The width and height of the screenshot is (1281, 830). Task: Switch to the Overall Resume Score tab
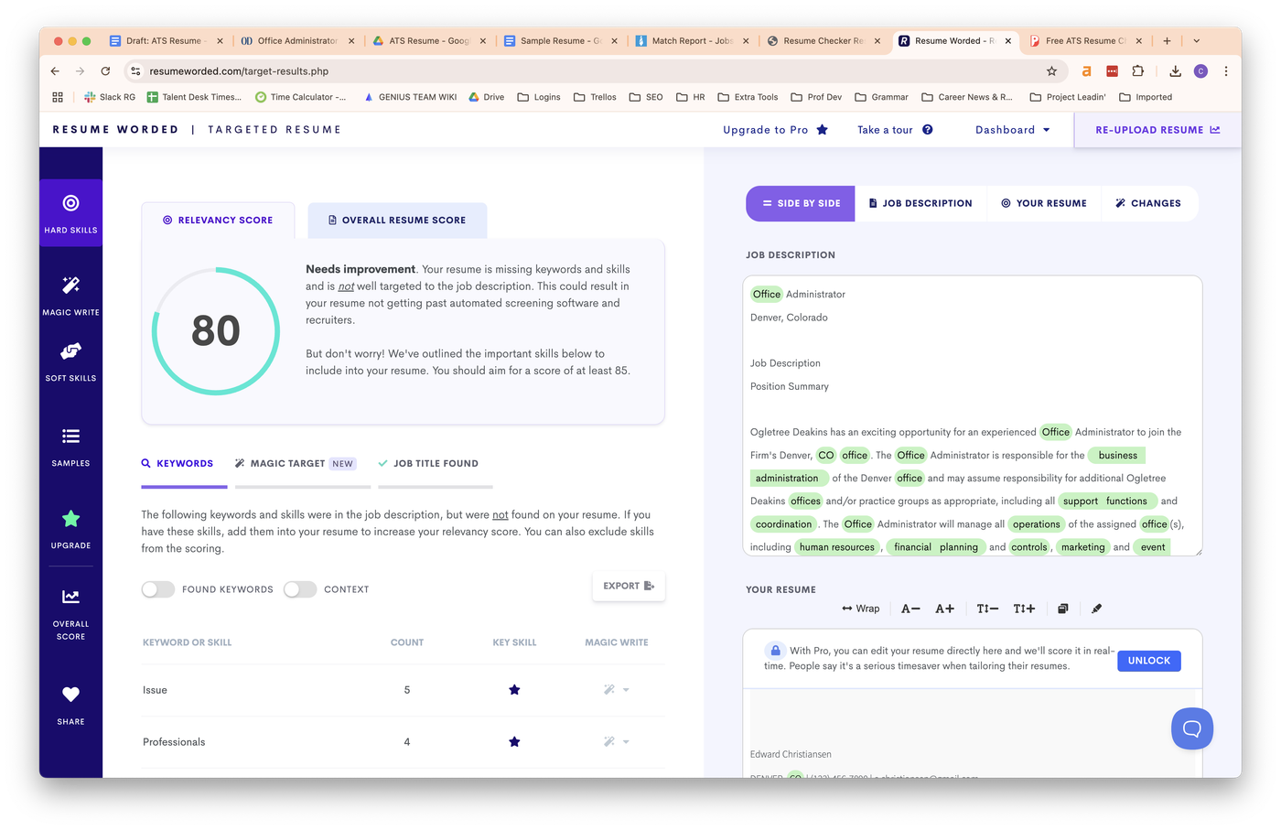point(397,221)
